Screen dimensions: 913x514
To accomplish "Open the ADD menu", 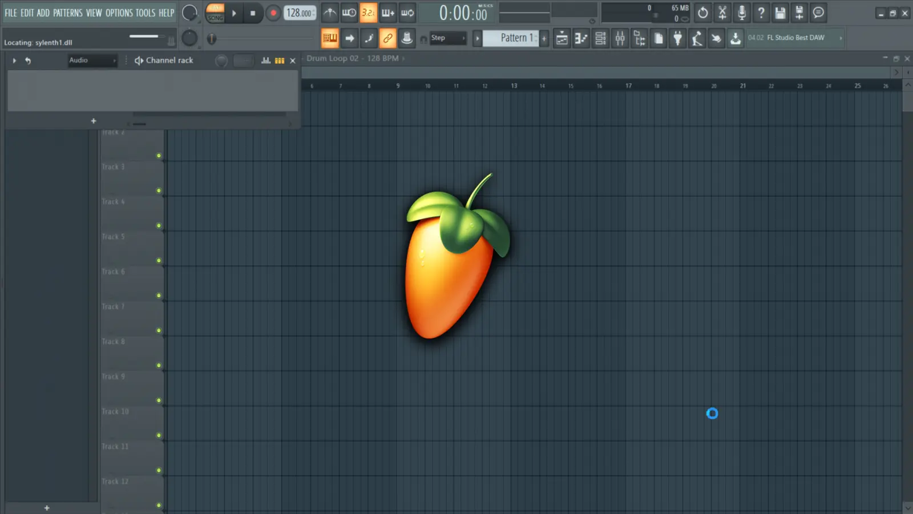I will click(43, 13).
